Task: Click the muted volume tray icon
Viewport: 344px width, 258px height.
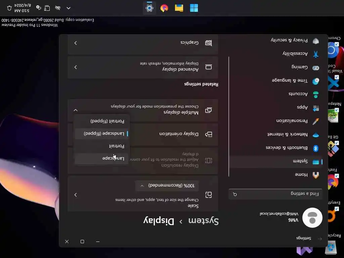Action: (x=58, y=8)
